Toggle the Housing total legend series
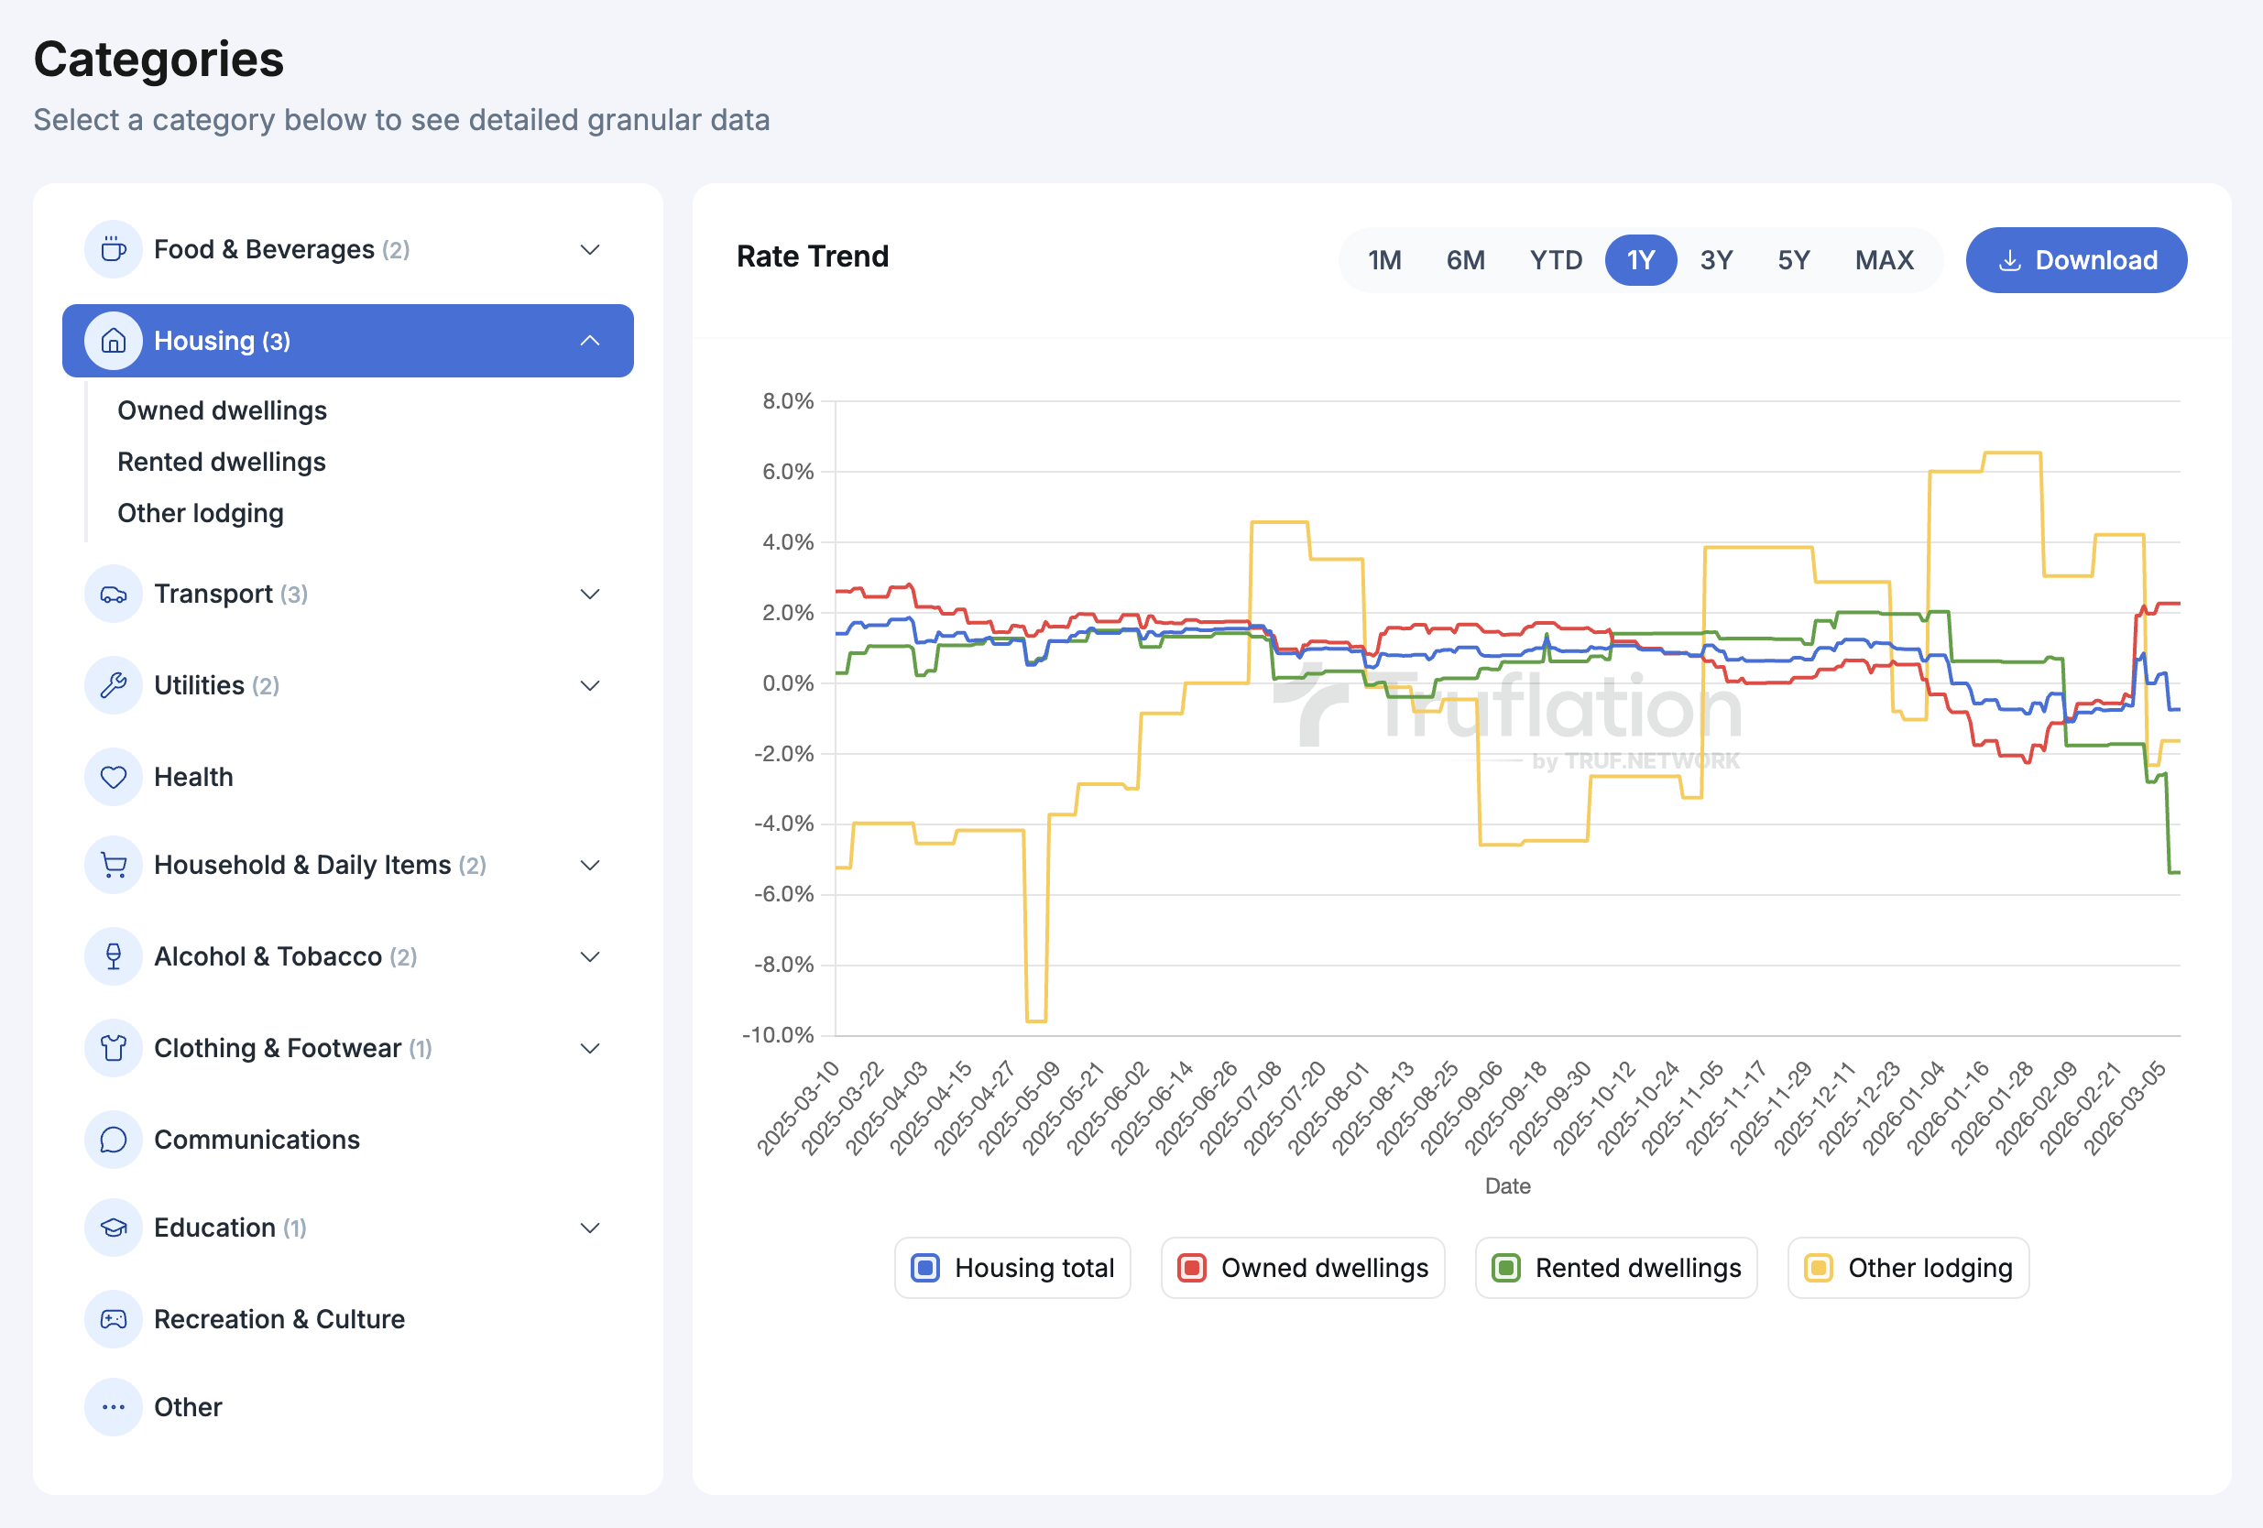2263x1528 pixels. pyautogui.click(x=1011, y=1268)
